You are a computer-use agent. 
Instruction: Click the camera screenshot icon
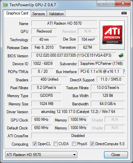point(124,13)
